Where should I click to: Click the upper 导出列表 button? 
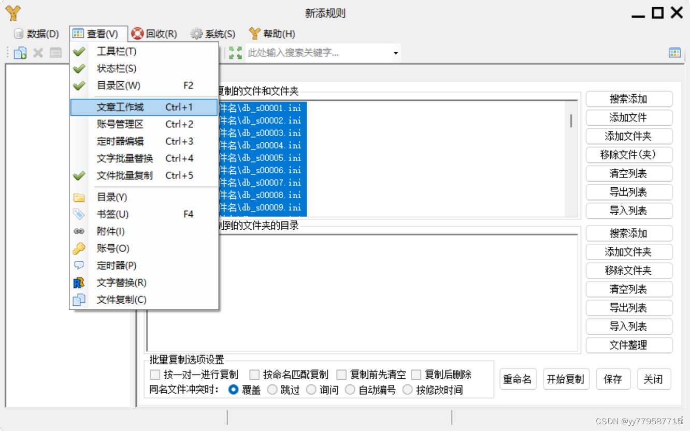(629, 192)
